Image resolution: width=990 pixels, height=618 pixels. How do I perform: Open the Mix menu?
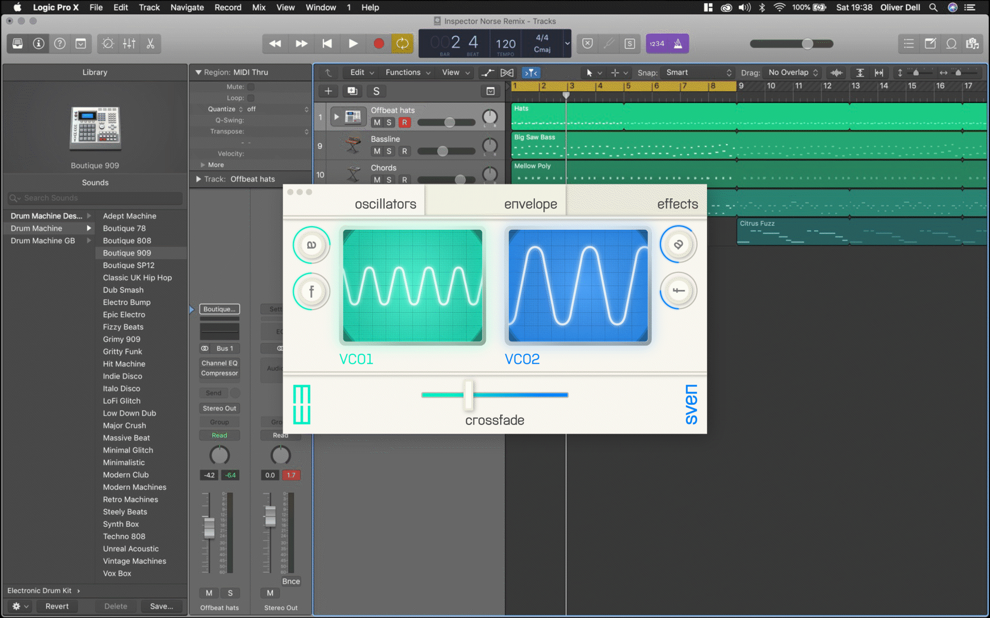click(259, 7)
